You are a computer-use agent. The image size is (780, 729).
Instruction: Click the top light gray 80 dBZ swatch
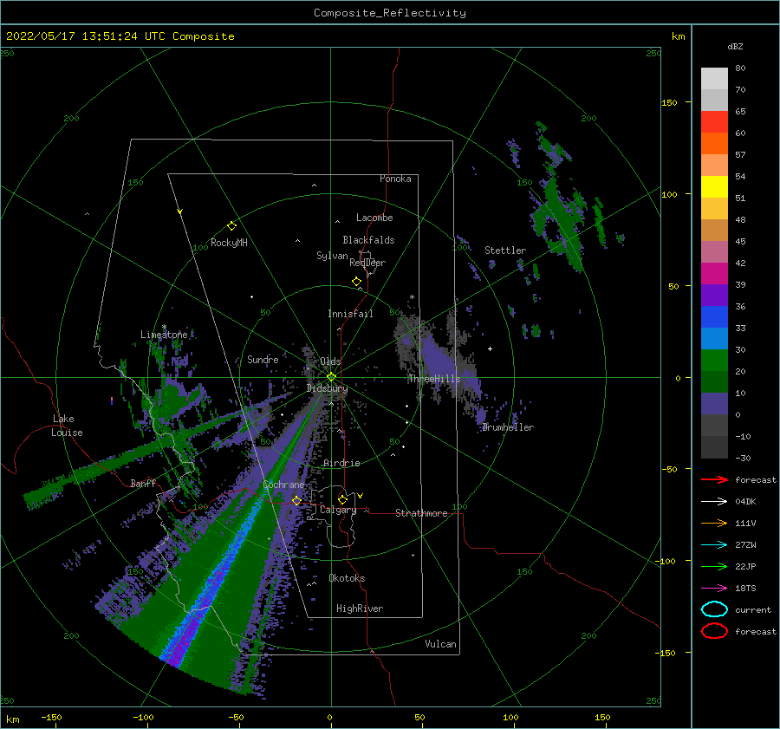coord(714,79)
